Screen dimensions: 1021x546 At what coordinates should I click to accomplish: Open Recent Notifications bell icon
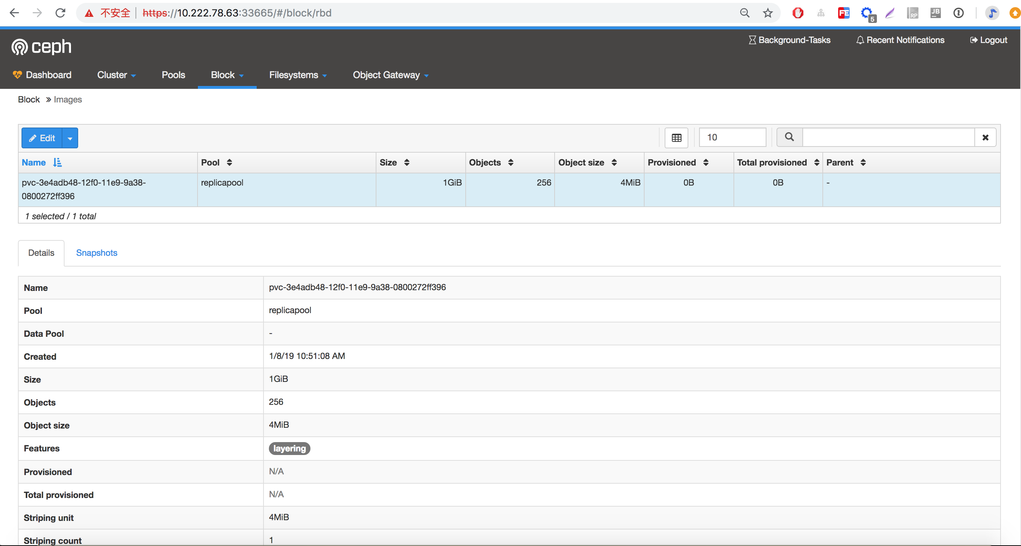click(859, 40)
